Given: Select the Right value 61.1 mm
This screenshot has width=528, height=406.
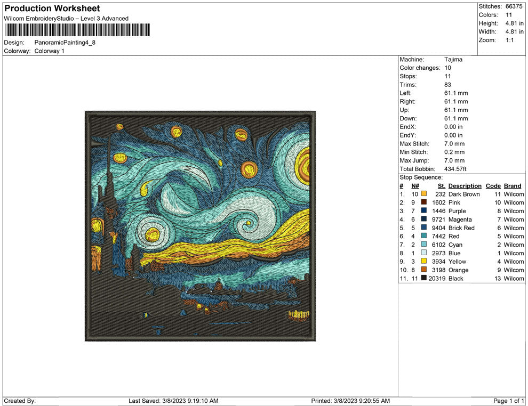Looking at the screenshot, I should click(456, 102).
